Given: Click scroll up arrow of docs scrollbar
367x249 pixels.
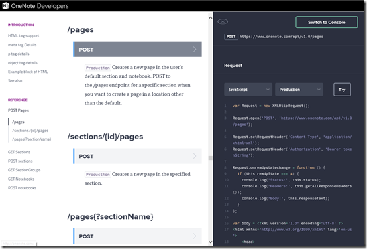Looking at the screenshot, I should tap(210, 18).
